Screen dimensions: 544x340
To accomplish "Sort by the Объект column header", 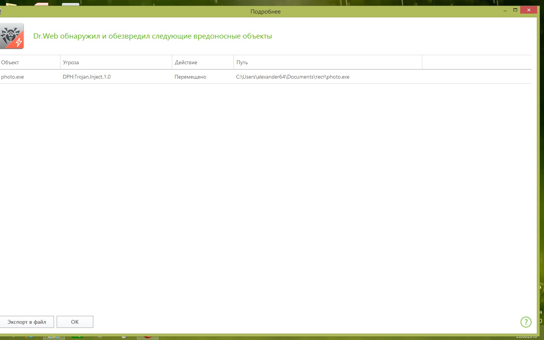I will 30,62.
